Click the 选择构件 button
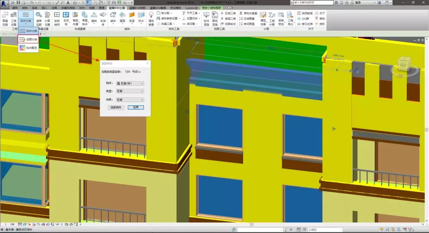The width and height of the screenshot is (429, 233). tap(116, 108)
